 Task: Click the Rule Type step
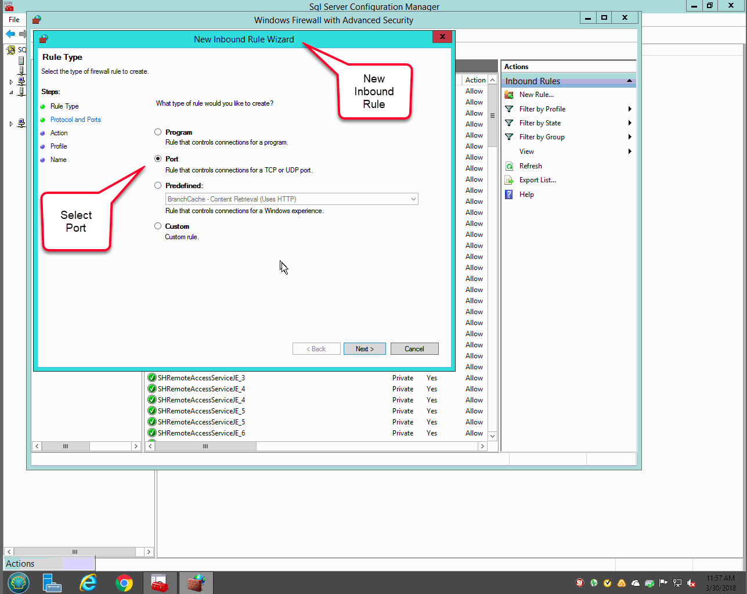tap(64, 106)
